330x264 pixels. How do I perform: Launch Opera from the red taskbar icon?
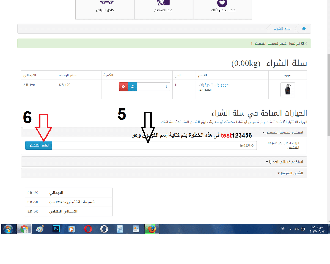coord(88,229)
